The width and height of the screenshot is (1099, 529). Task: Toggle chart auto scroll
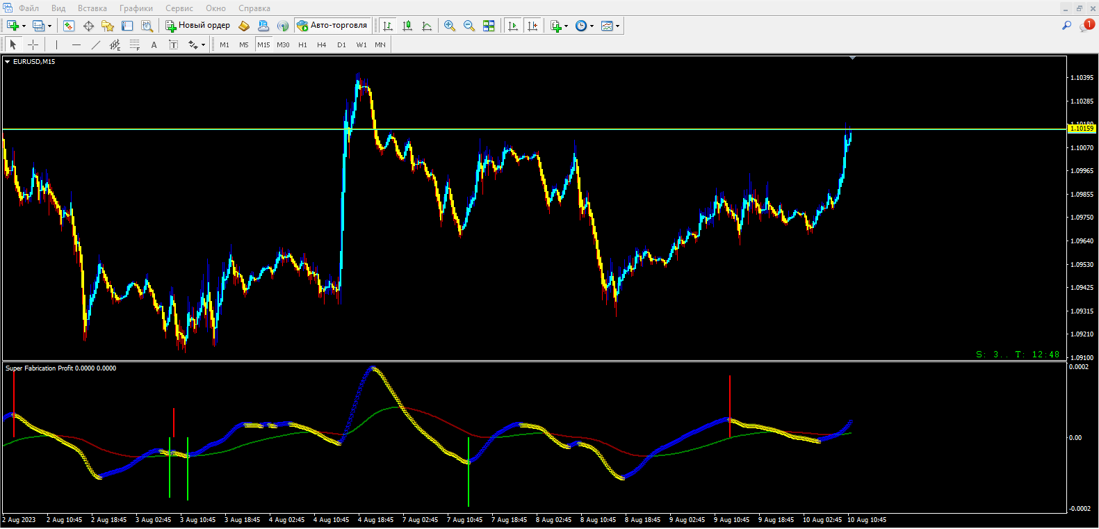[x=513, y=26]
